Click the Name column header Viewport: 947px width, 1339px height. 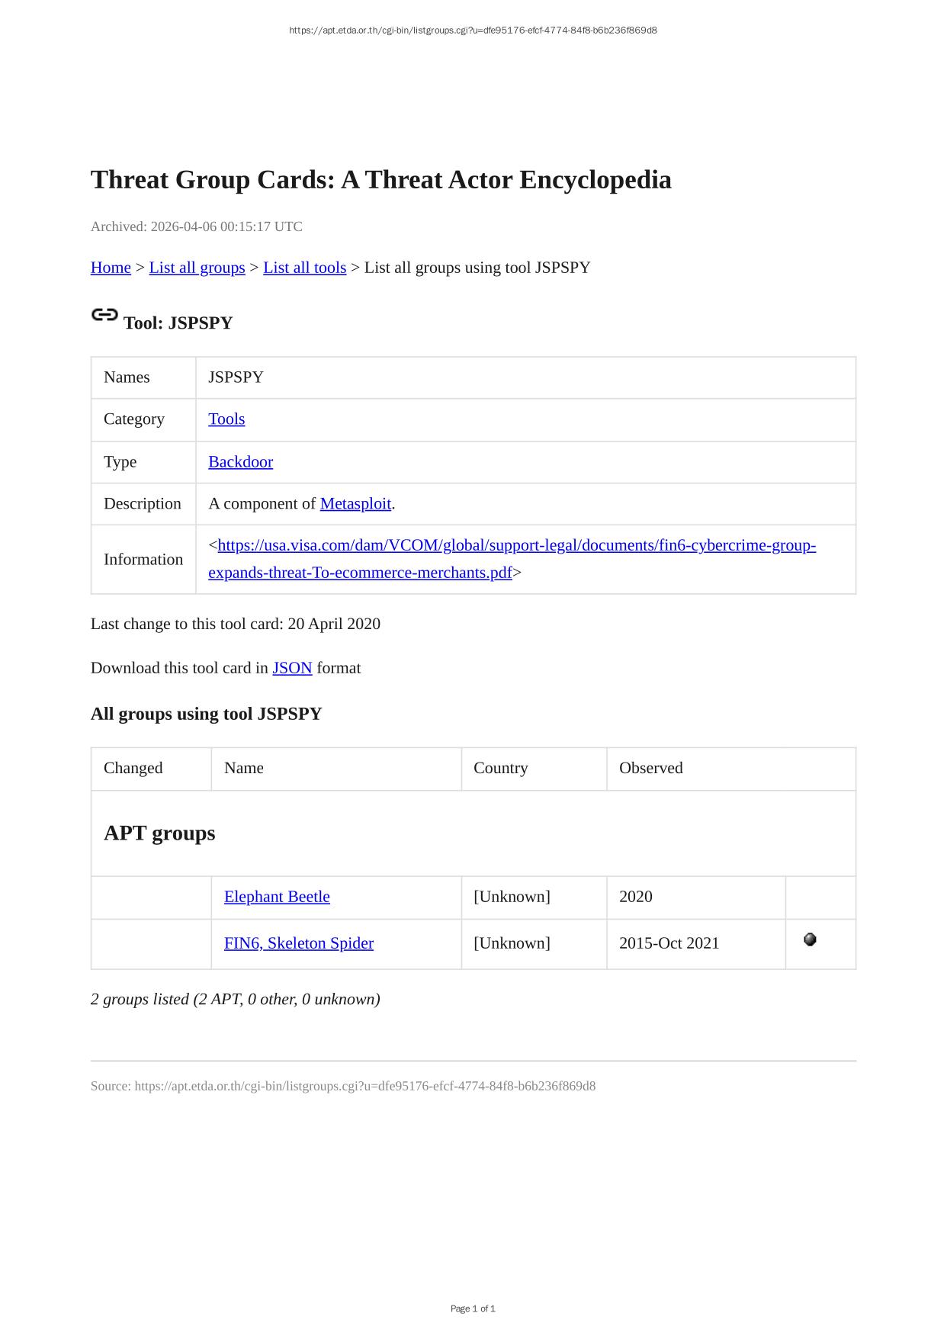(244, 768)
